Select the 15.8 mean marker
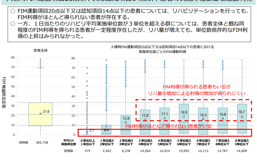This screenshot has width=257, height=160. pos(145,119)
